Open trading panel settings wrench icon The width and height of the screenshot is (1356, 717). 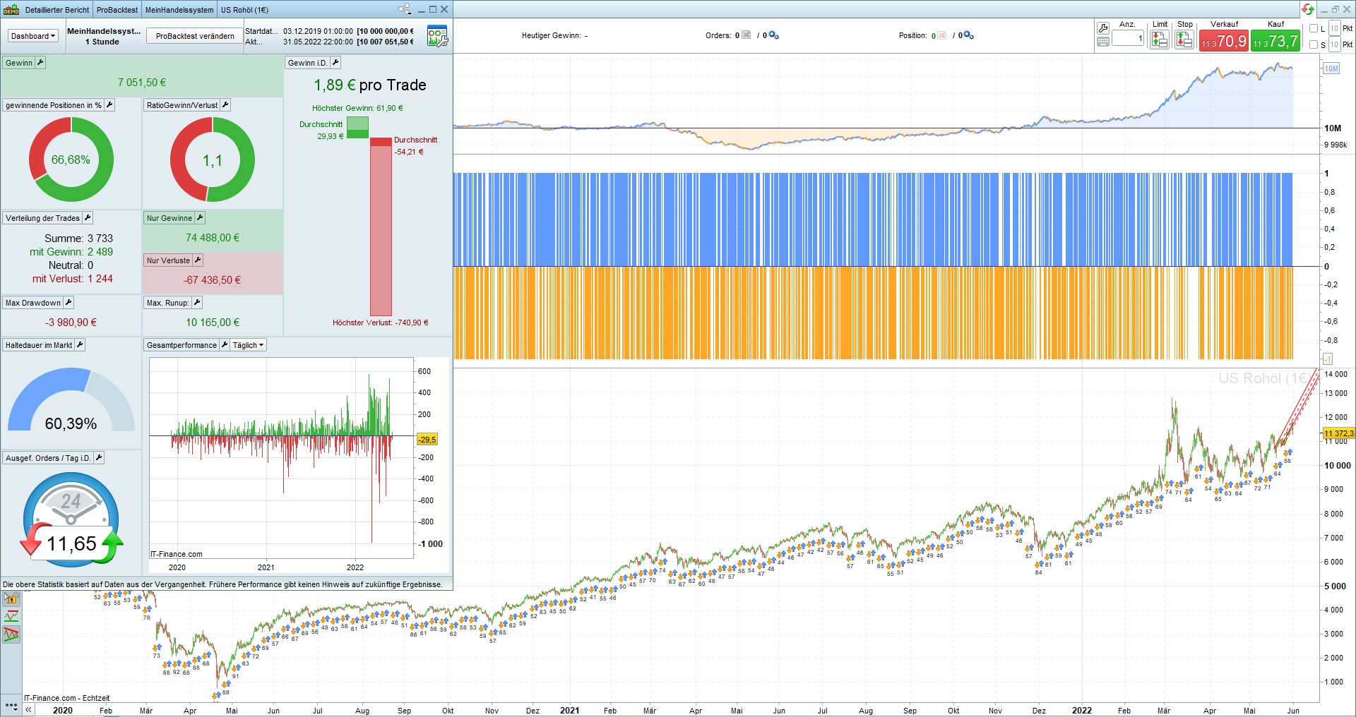[x=1102, y=28]
